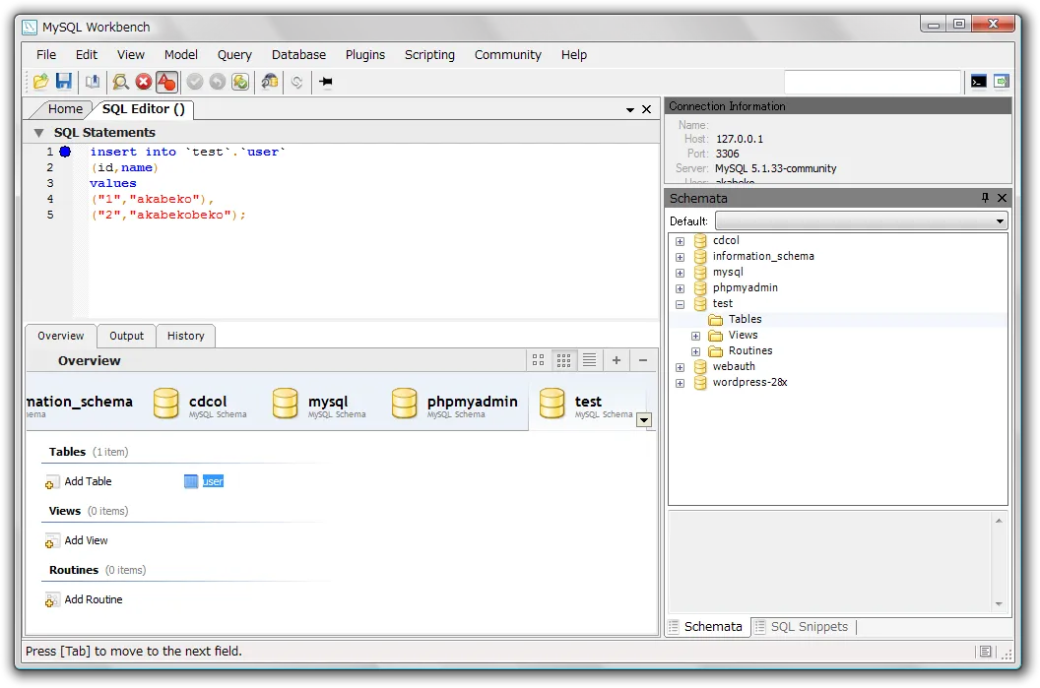Expand the wordpress-28x schema node
This screenshot has height=688, width=1040.
pyautogui.click(x=680, y=382)
